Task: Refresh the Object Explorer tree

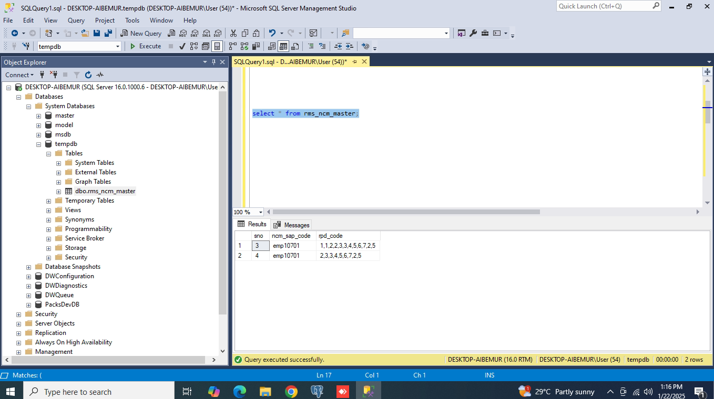Action: (88, 75)
